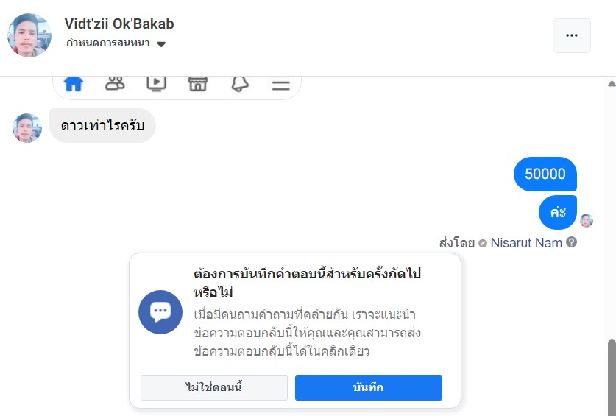Screen dimensions: 616x416
Task: Click the help question mark icon
Action: click(x=571, y=242)
